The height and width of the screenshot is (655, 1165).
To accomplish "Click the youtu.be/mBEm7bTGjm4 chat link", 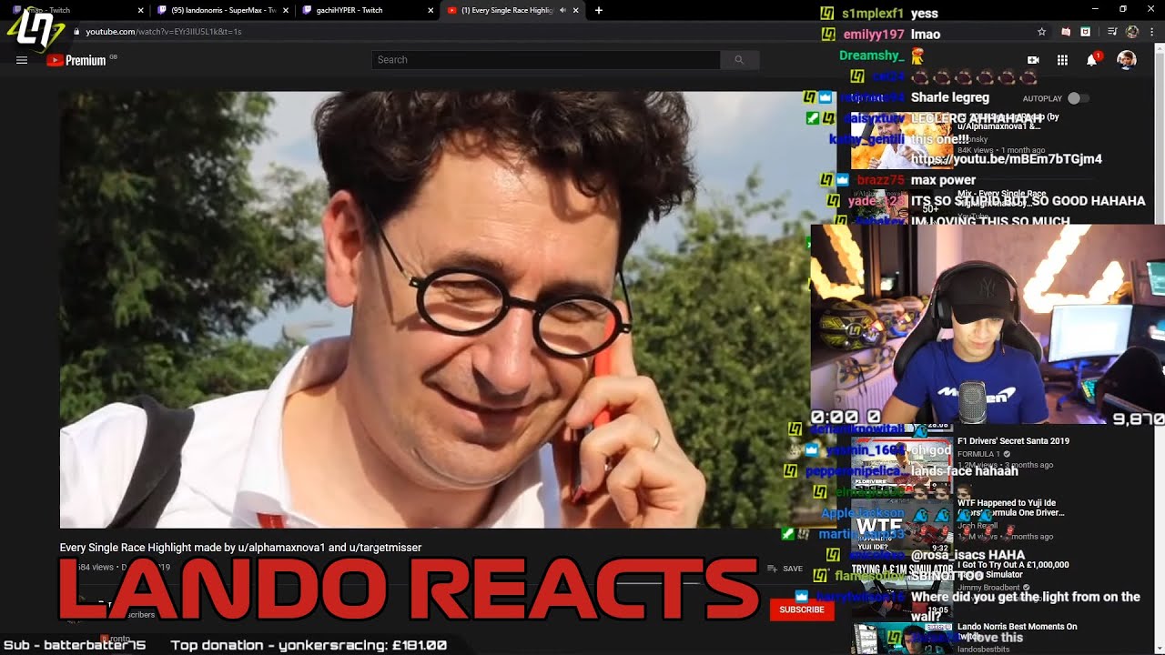I will 1006,159.
